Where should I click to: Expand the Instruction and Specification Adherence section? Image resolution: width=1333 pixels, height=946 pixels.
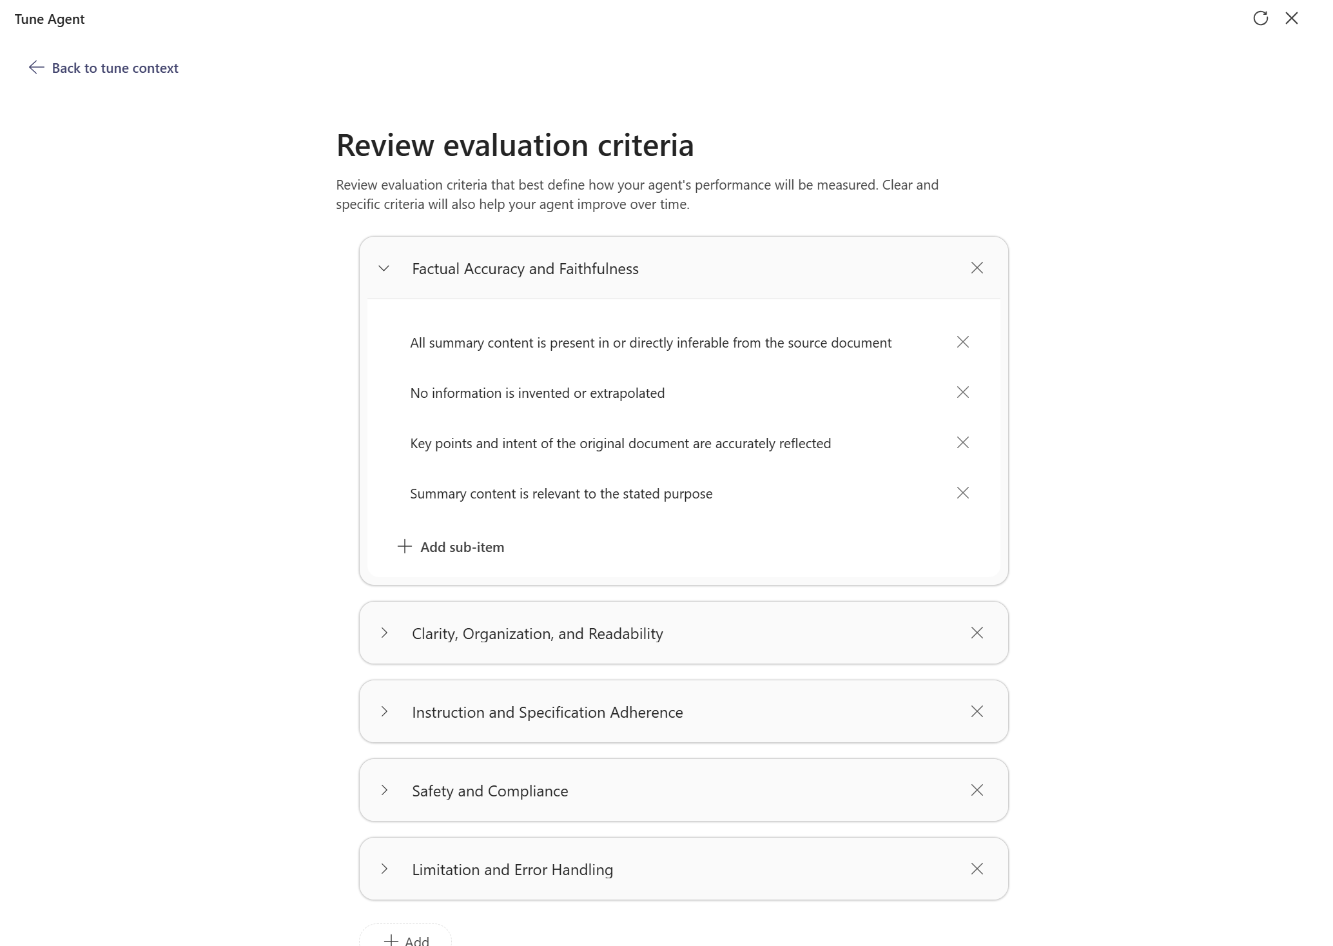pyautogui.click(x=384, y=712)
